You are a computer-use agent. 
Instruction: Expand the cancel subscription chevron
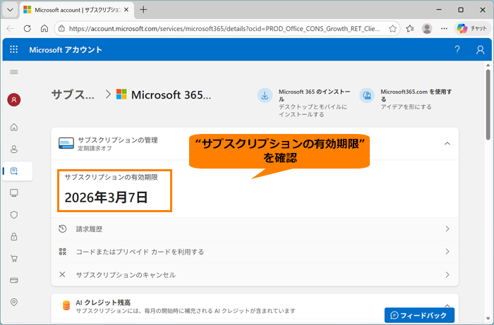point(447,275)
